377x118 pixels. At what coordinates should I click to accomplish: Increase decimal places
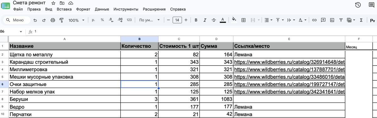[120, 20]
